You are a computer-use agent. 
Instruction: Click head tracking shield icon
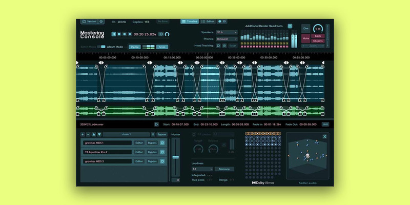click(218, 46)
